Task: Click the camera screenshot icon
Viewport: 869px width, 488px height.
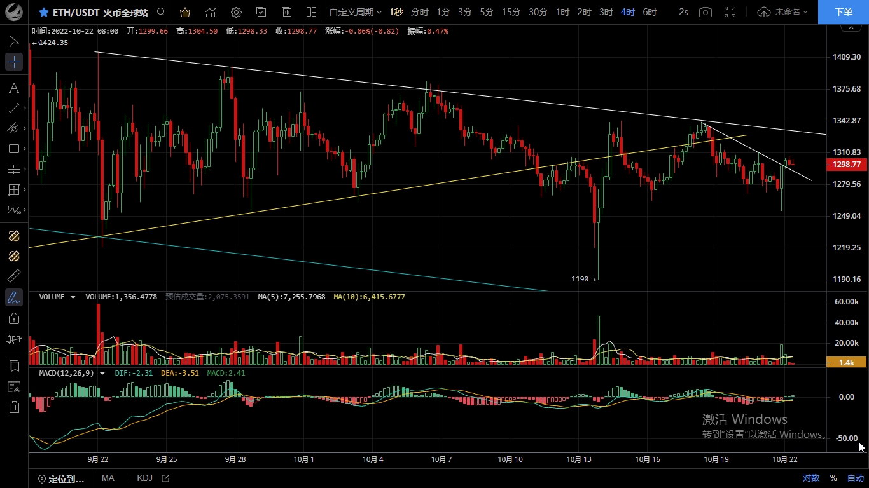Action: [x=705, y=12]
